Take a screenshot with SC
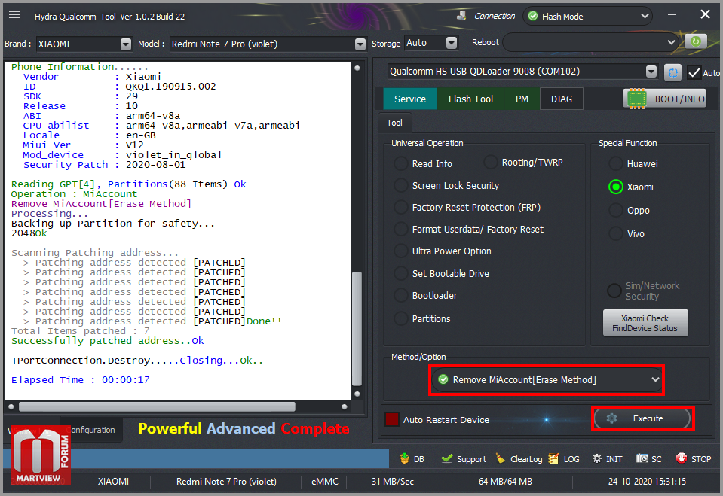The height and width of the screenshot is (496, 723). 649,458
